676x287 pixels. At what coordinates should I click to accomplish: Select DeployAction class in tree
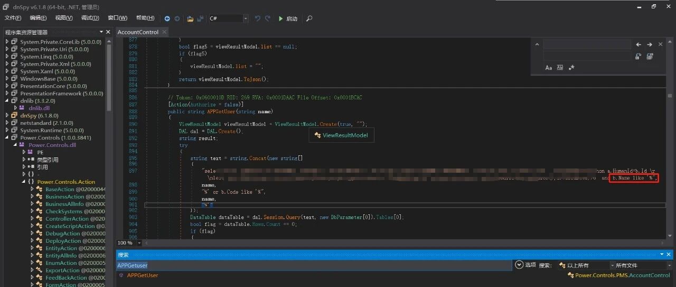click(x=63, y=241)
